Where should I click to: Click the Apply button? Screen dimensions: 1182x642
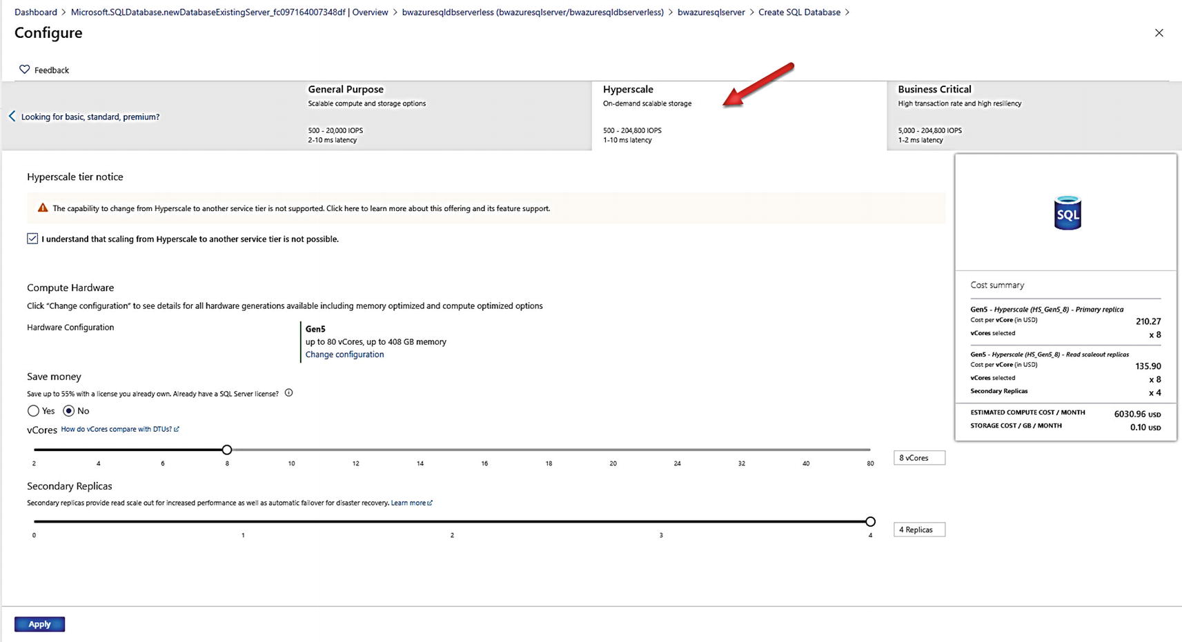39,624
